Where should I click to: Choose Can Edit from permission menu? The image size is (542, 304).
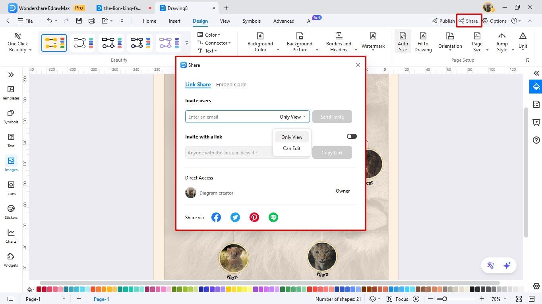point(292,148)
